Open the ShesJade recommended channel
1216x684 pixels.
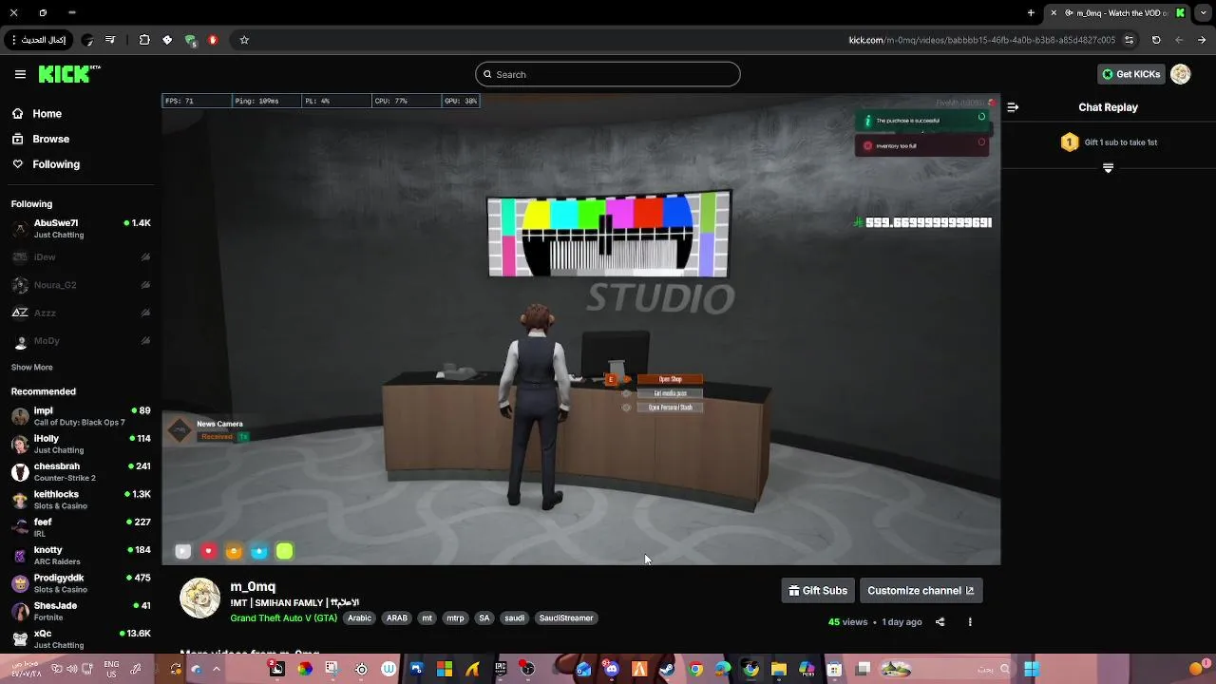click(x=81, y=611)
